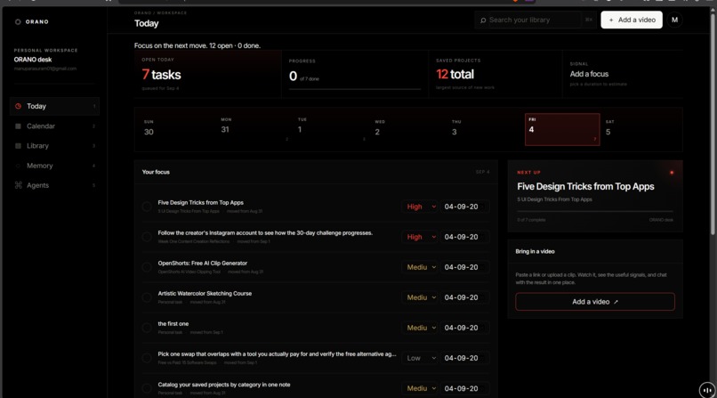Image resolution: width=717 pixels, height=398 pixels.
Task: Open Calendar in the sidebar
Action: [x=54, y=126]
